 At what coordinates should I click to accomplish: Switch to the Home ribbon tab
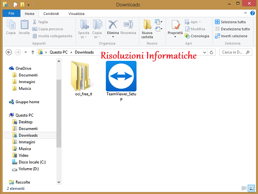coord(29,13)
